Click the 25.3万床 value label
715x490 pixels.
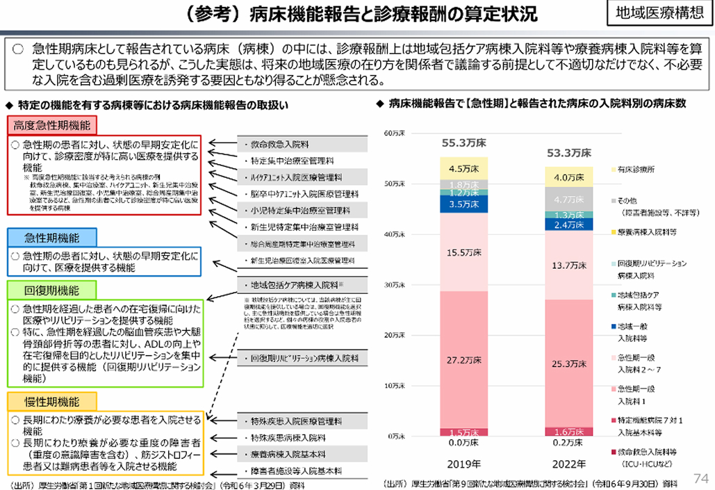tap(569, 364)
